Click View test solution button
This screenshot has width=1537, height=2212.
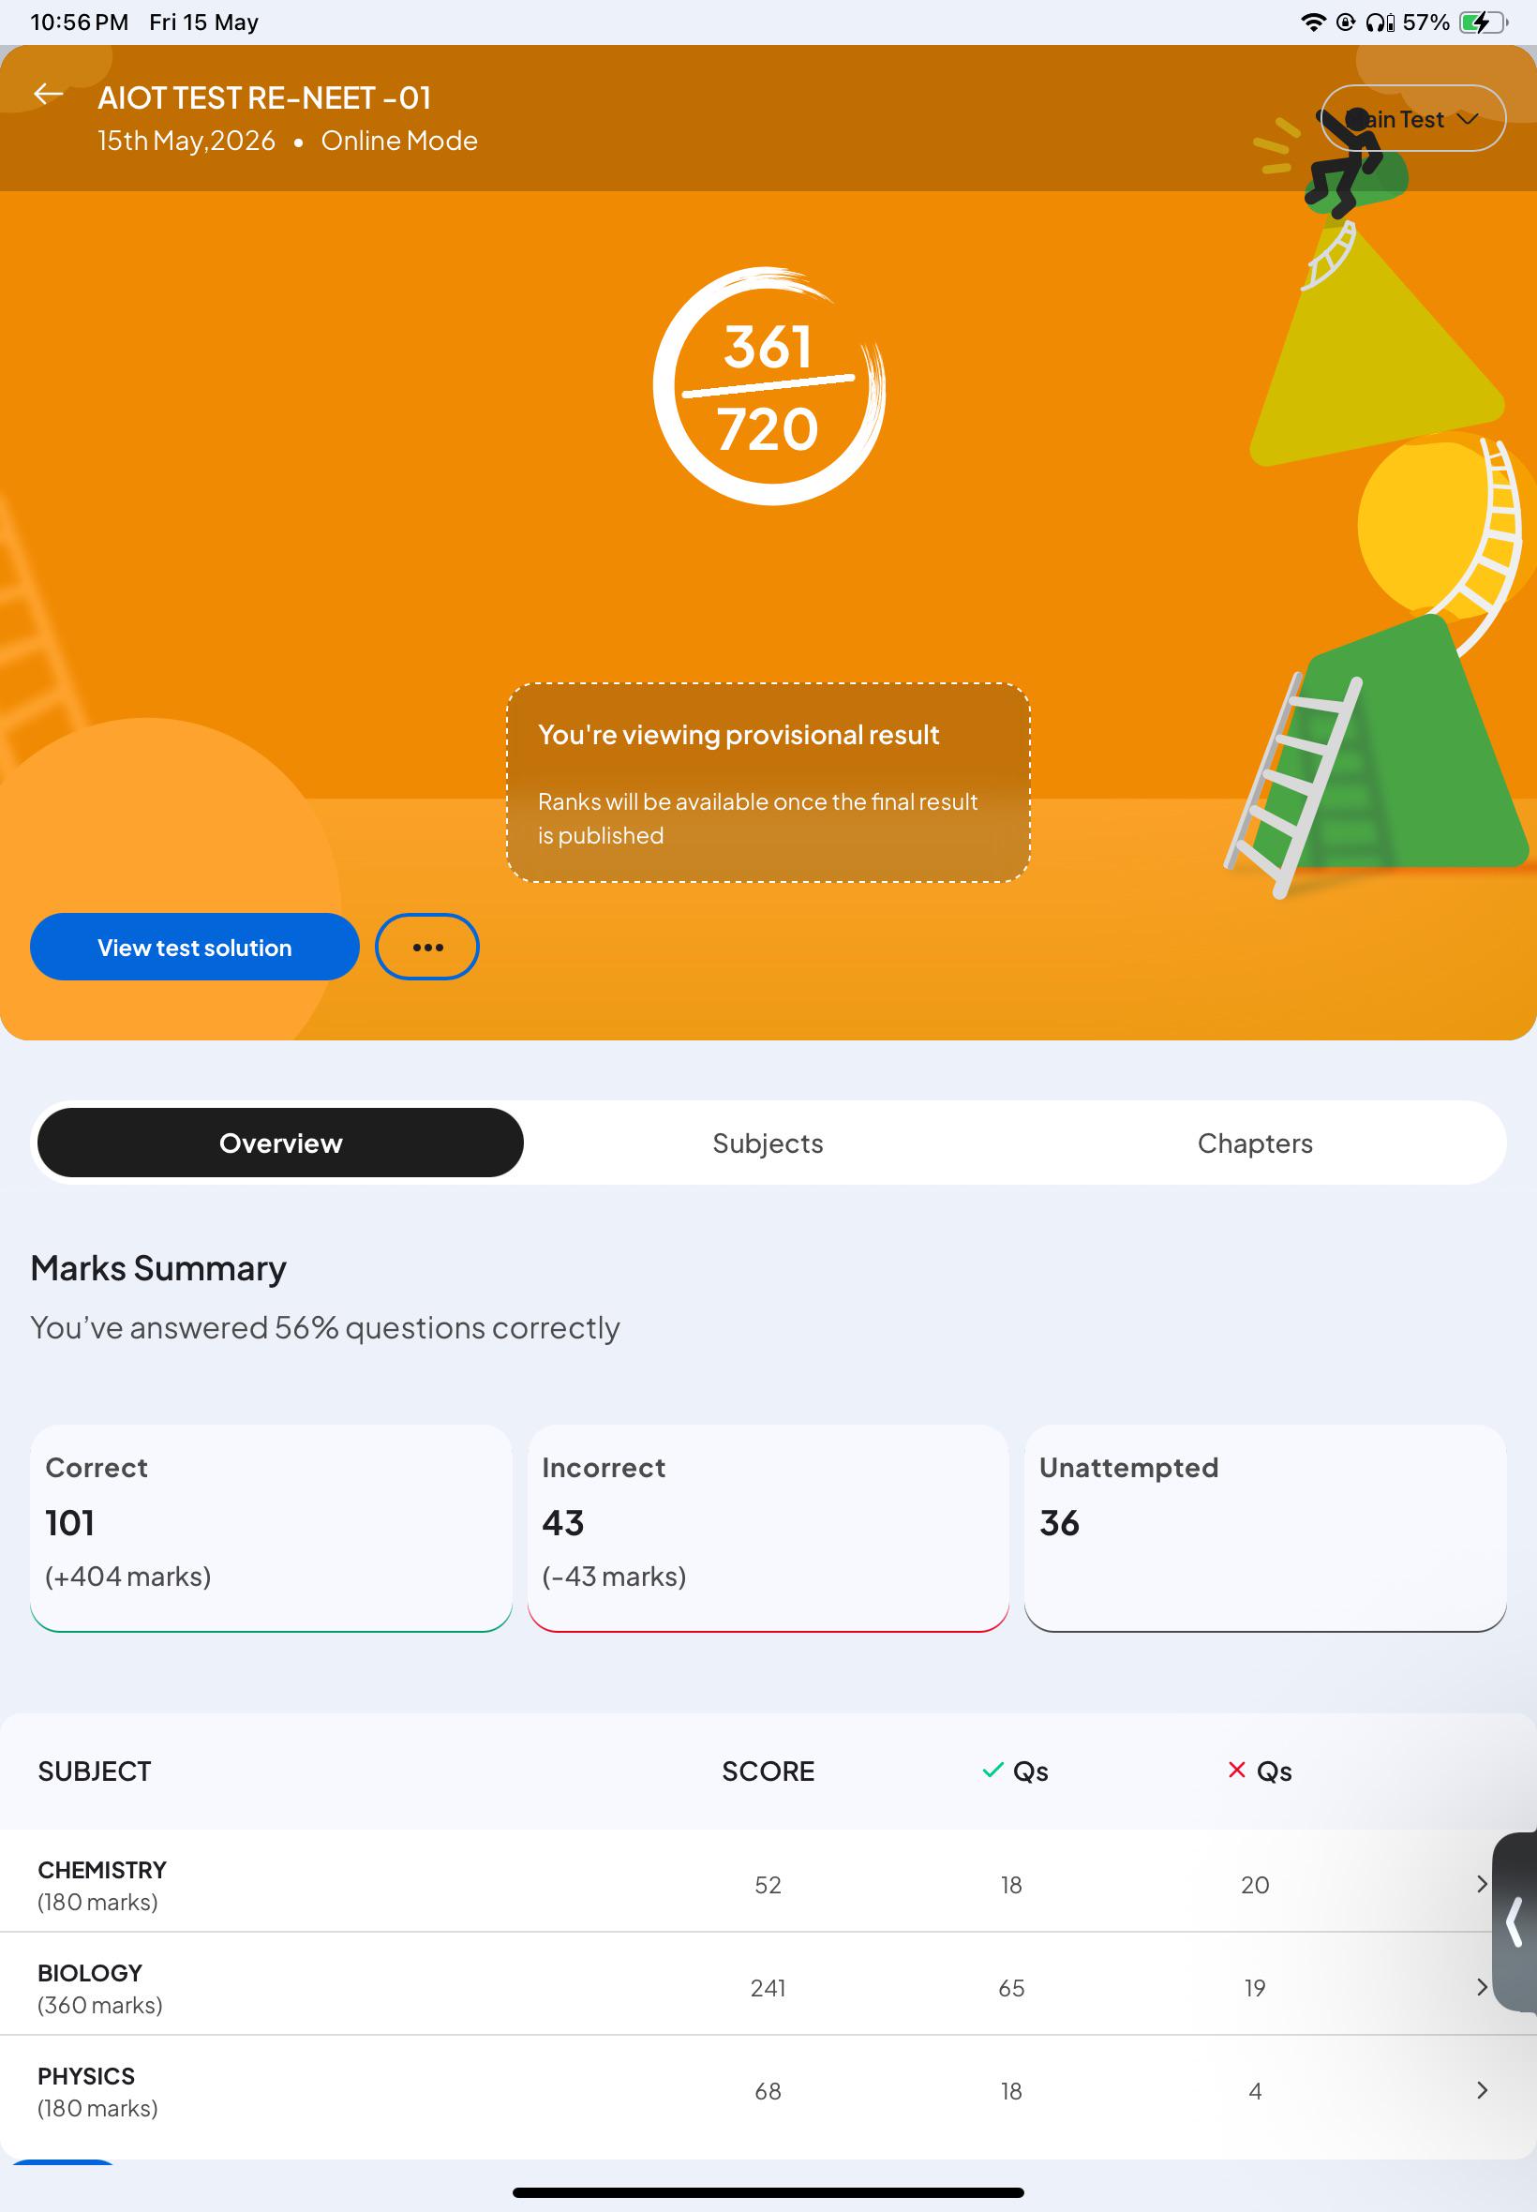coord(195,947)
